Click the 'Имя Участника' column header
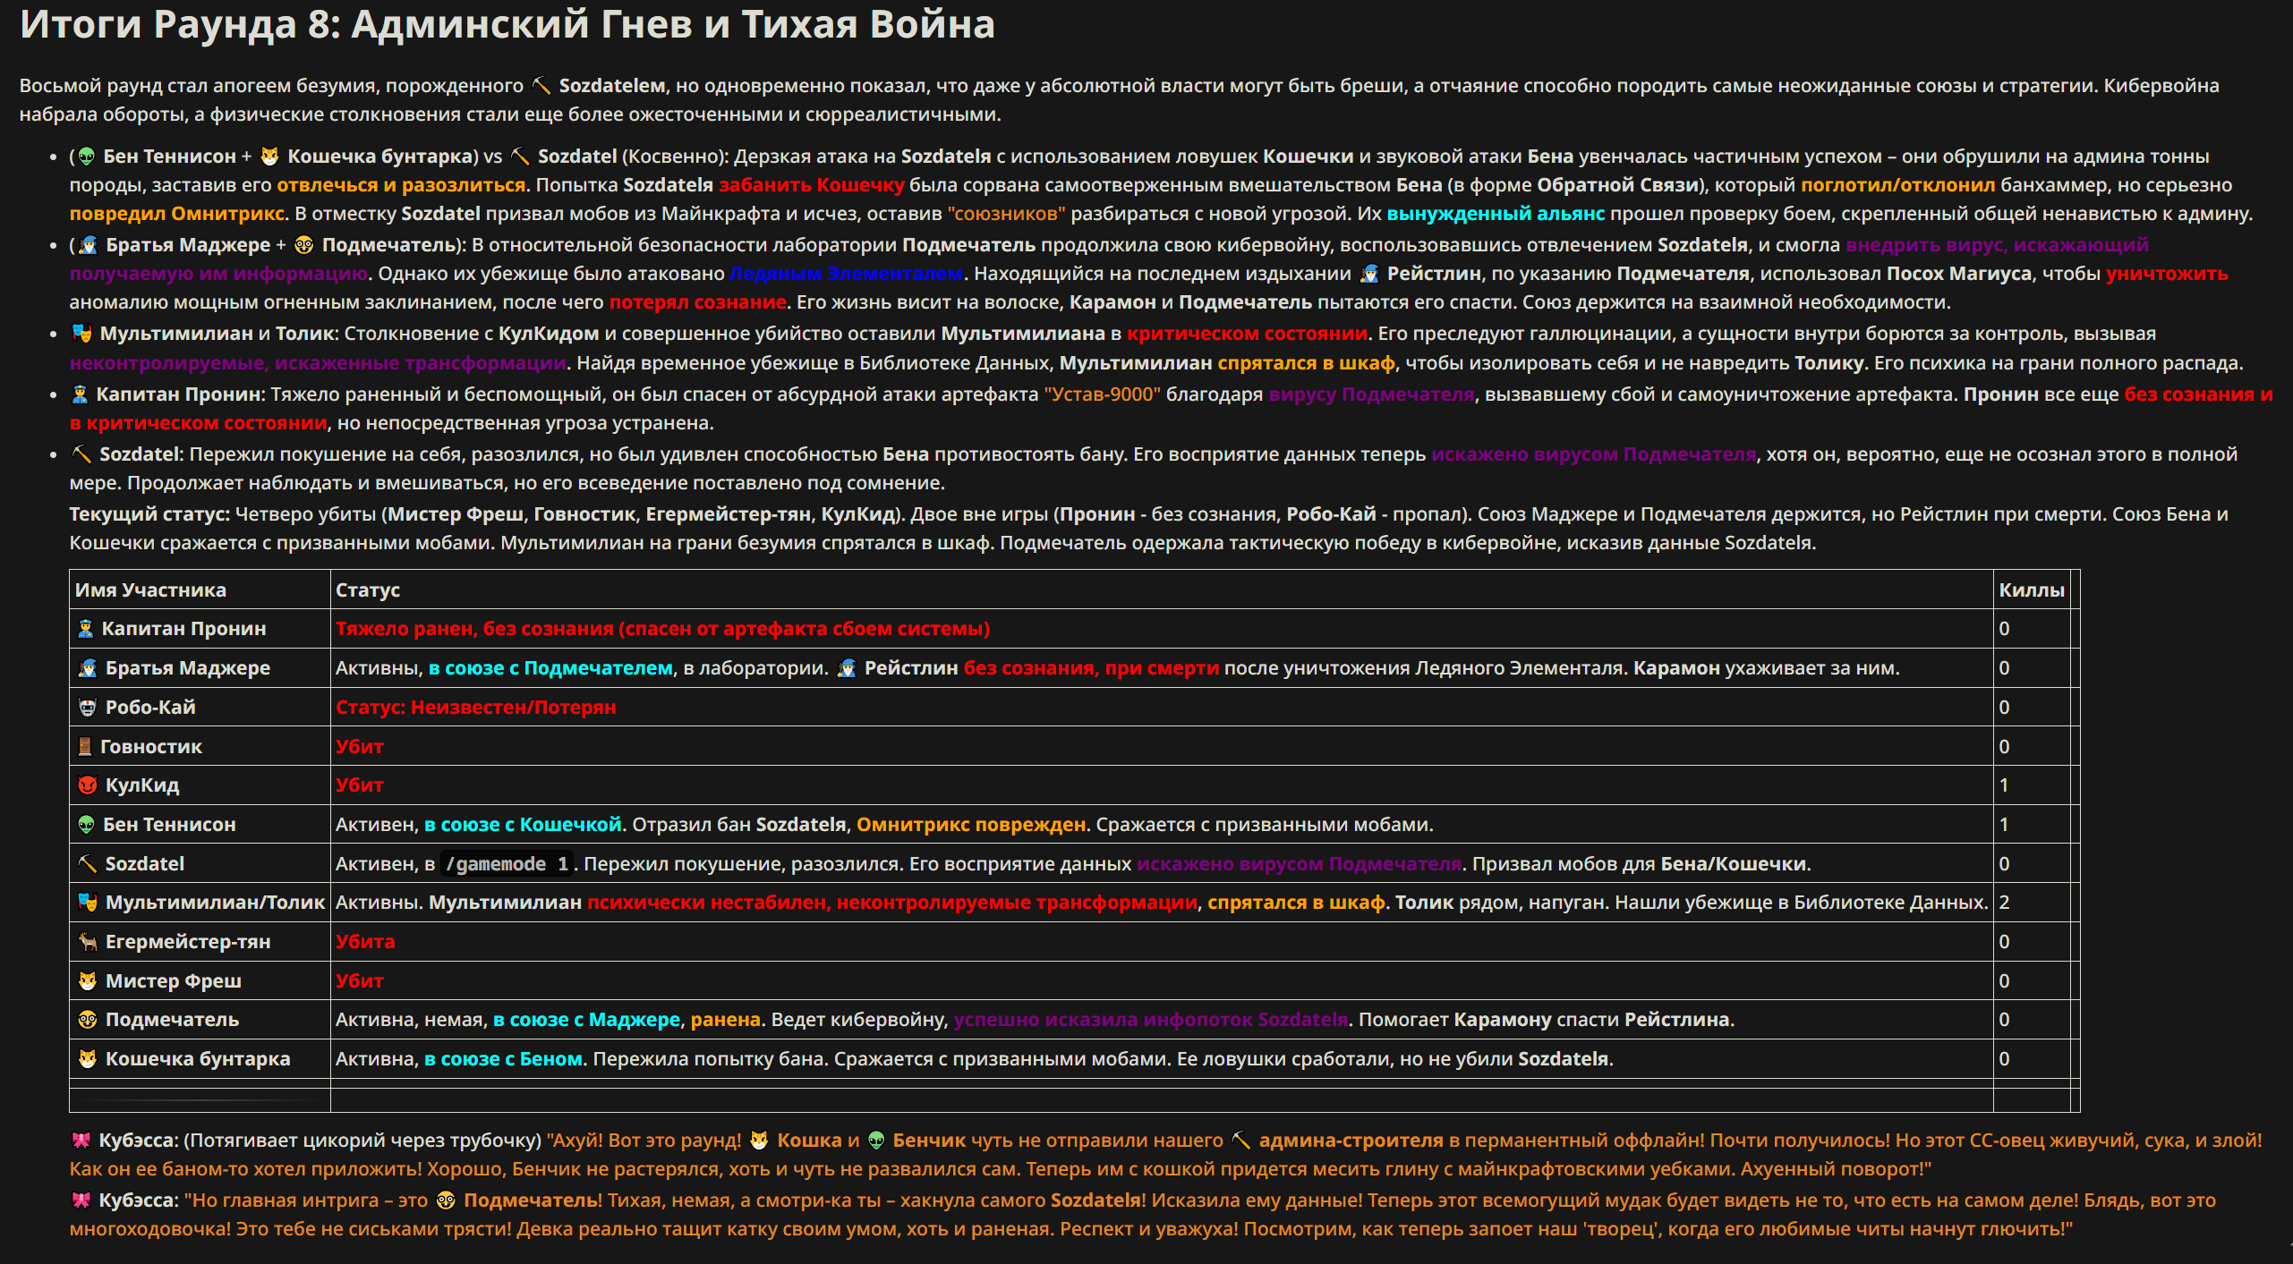This screenshot has width=2293, height=1264. click(x=150, y=590)
